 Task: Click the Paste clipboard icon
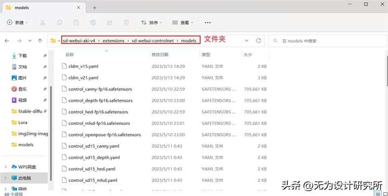tap(76, 23)
